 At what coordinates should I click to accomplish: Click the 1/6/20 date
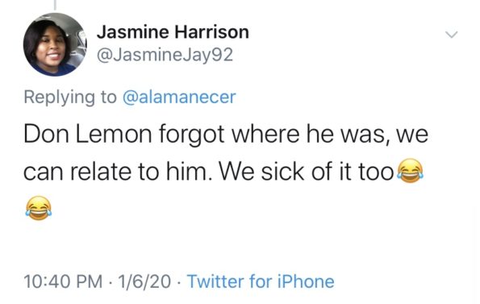tap(144, 281)
